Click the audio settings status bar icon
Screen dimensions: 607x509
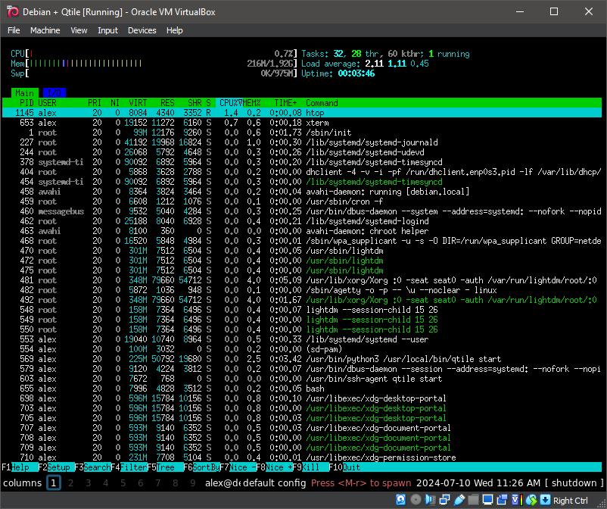[429, 500]
